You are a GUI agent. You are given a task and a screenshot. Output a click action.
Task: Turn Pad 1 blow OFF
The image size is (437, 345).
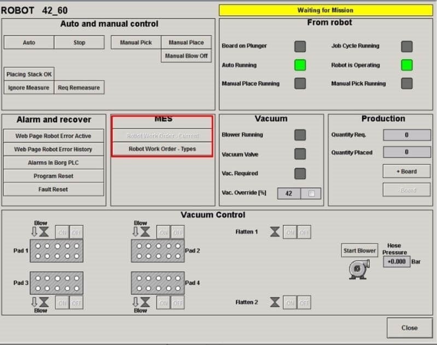pyautogui.click(x=76, y=232)
